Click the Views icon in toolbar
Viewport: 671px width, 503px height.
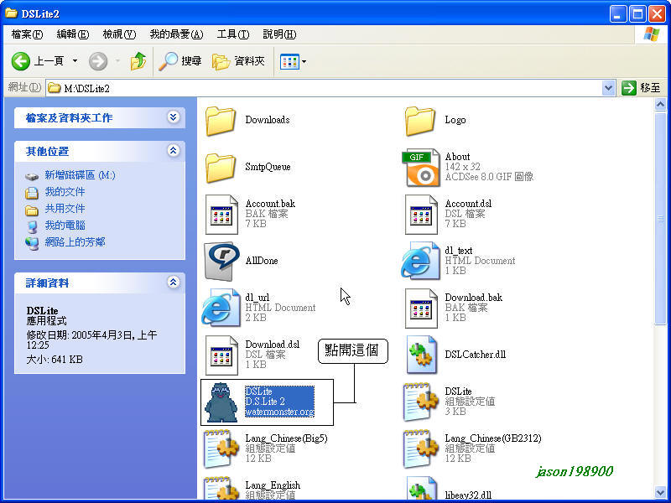289,62
